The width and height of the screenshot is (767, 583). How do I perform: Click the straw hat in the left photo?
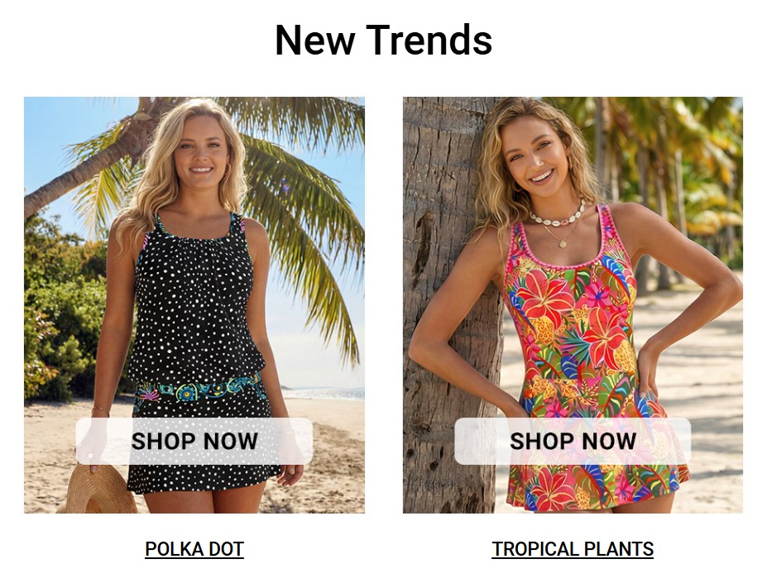(98, 489)
